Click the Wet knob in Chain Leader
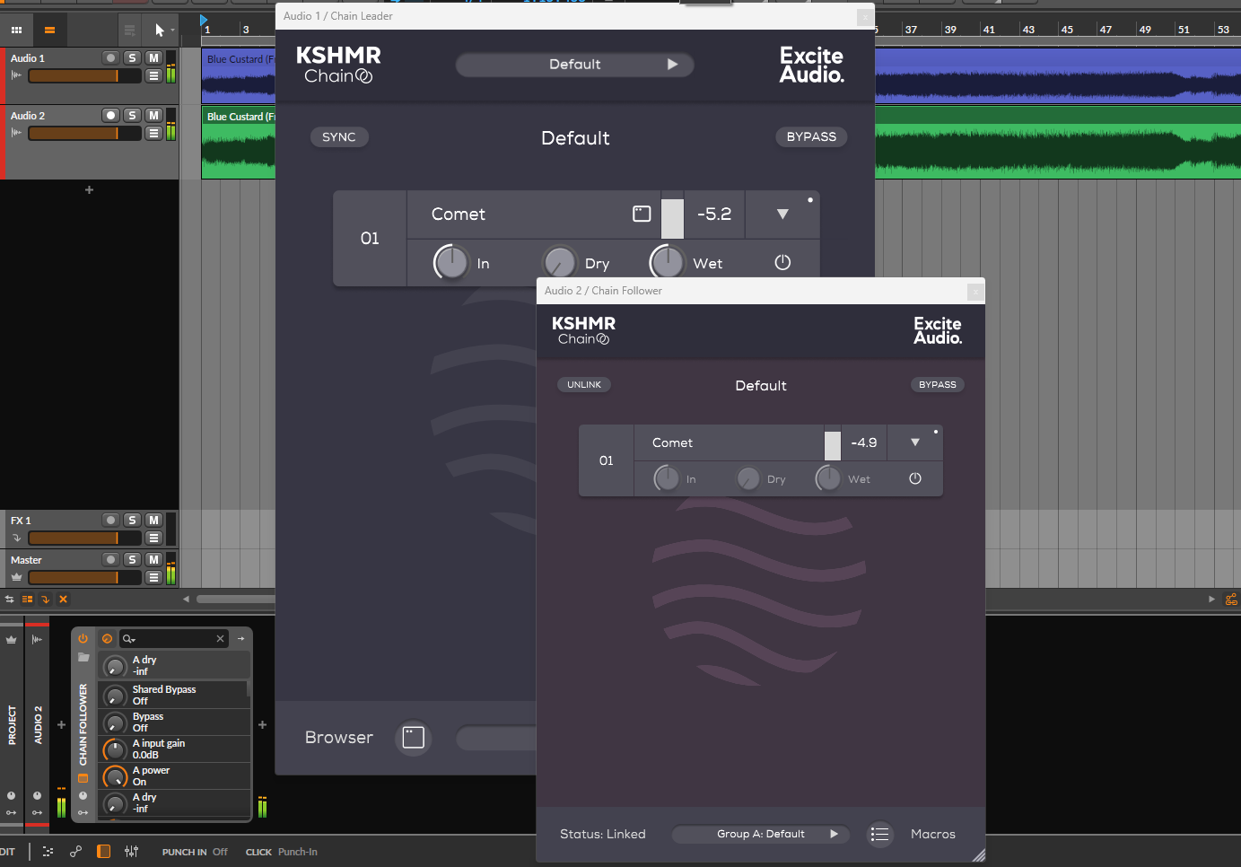Viewport: 1241px width, 867px height. point(667,262)
